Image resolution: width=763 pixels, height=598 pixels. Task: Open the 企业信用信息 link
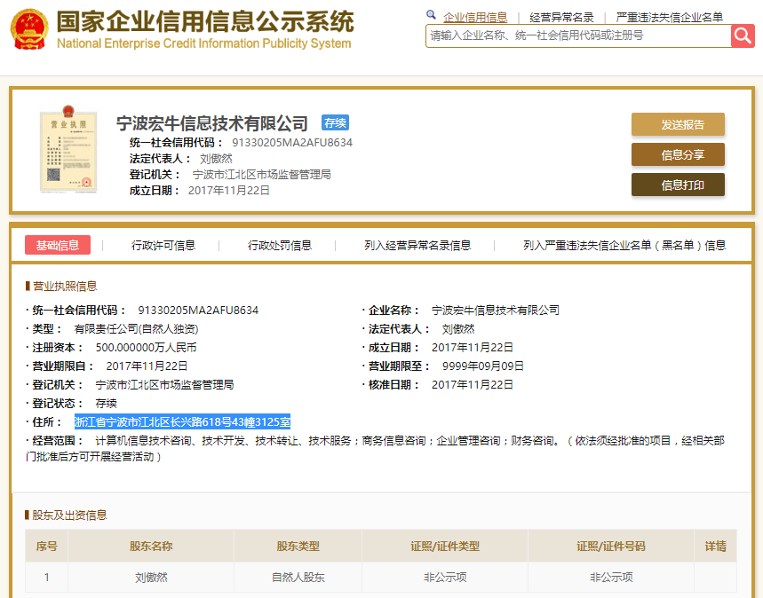(x=475, y=17)
